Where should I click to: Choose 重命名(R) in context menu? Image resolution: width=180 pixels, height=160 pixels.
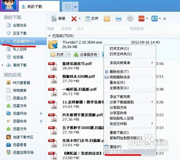(x=117, y=83)
